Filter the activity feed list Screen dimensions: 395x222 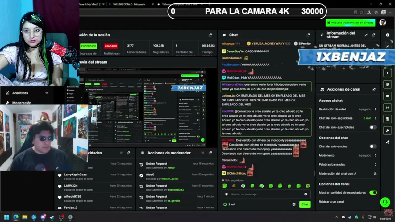point(121,153)
